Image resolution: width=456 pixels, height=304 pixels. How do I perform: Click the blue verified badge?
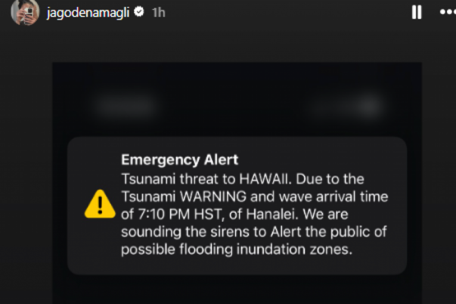(x=139, y=13)
